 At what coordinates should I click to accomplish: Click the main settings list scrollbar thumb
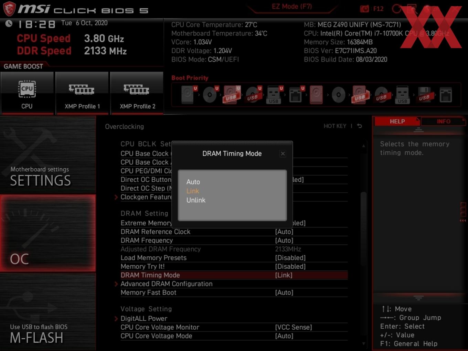363,229
